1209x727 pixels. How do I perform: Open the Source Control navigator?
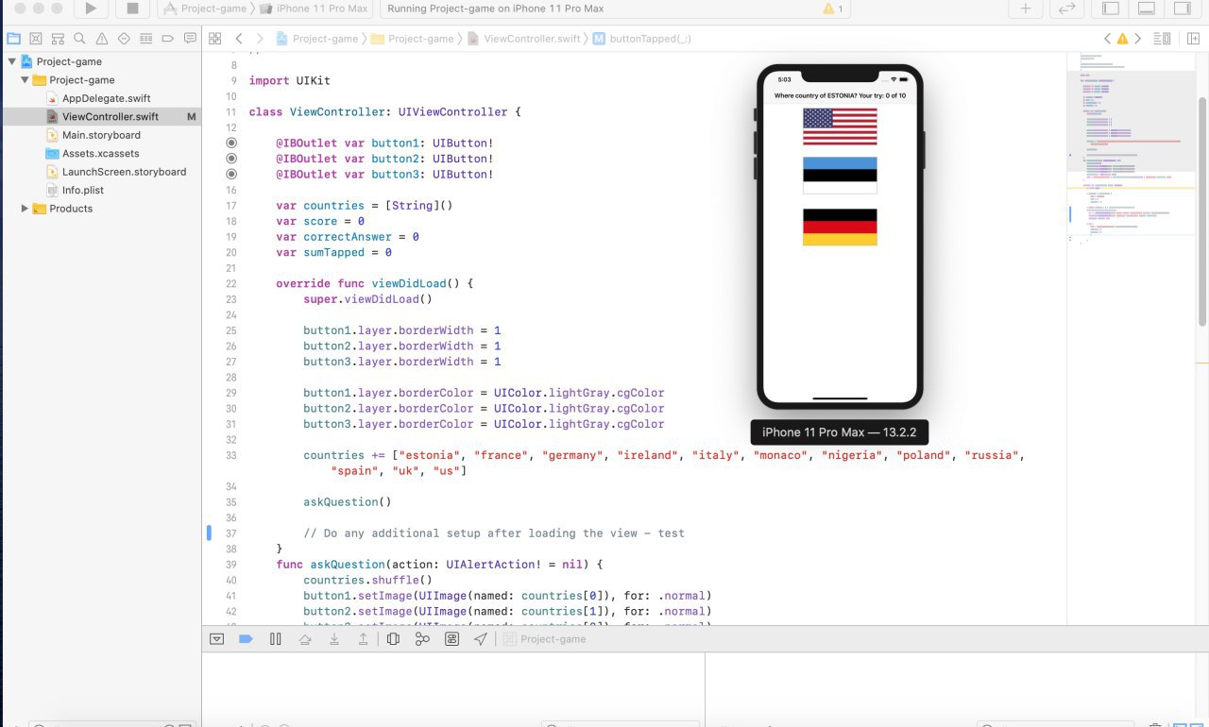35,39
